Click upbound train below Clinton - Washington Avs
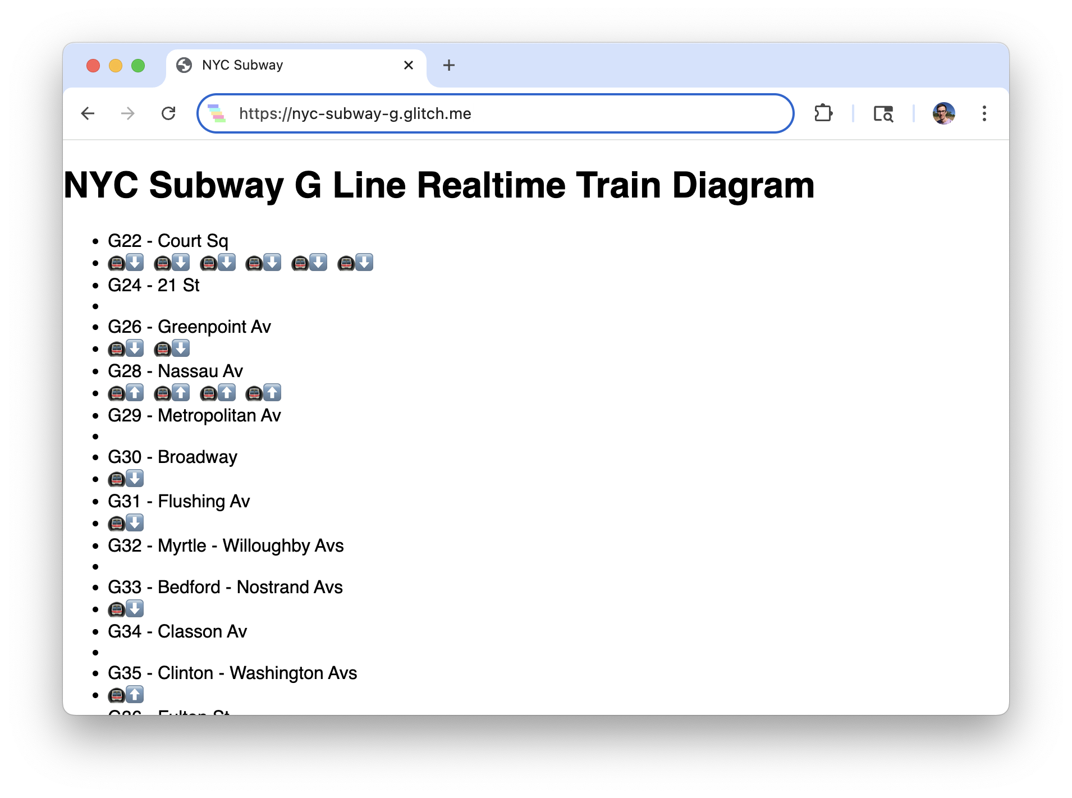This screenshot has height=798, width=1072. tap(126, 695)
